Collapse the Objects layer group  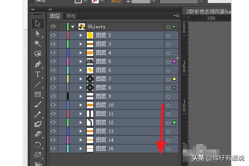[73, 27]
